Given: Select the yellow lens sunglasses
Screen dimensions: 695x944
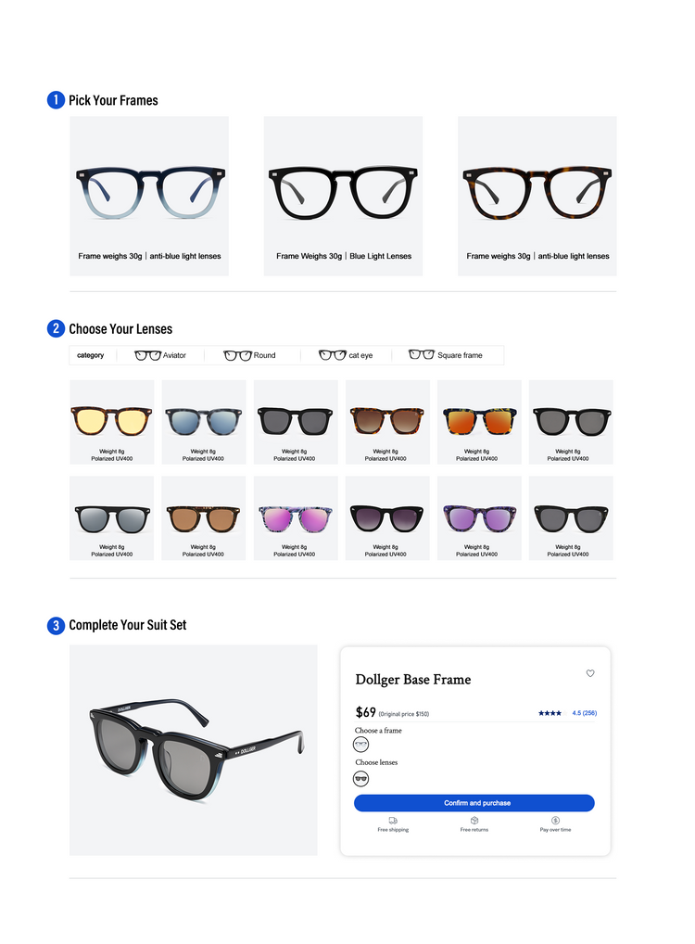Looking at the screenshot, I should [x=112, y=422].
